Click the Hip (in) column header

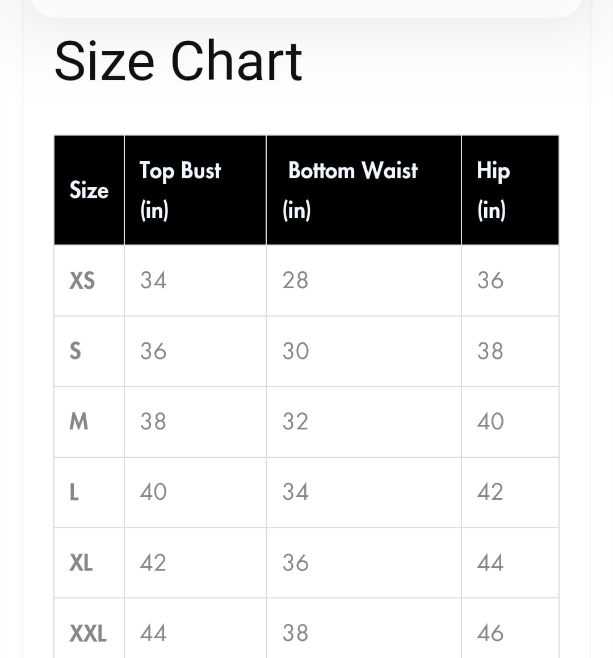point(493,189)
